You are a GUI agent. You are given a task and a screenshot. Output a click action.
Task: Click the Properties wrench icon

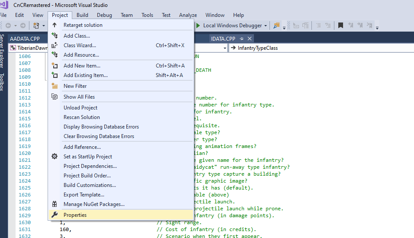pos(55,215)
